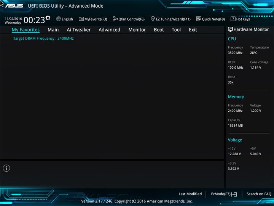Click the CPU temperature 28°C value
The height and width of the screenshot is (206, 274).
coord(253,53)
